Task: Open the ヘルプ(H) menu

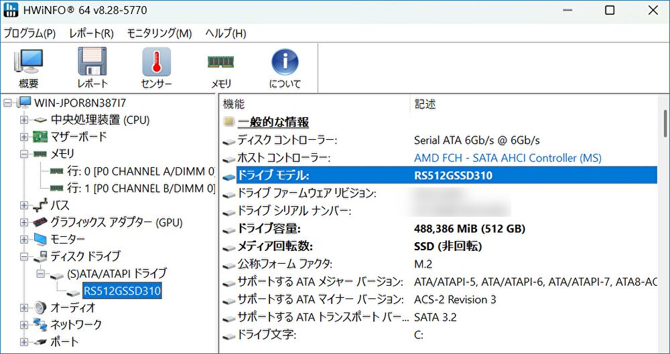Action: (x=226, y=33)
